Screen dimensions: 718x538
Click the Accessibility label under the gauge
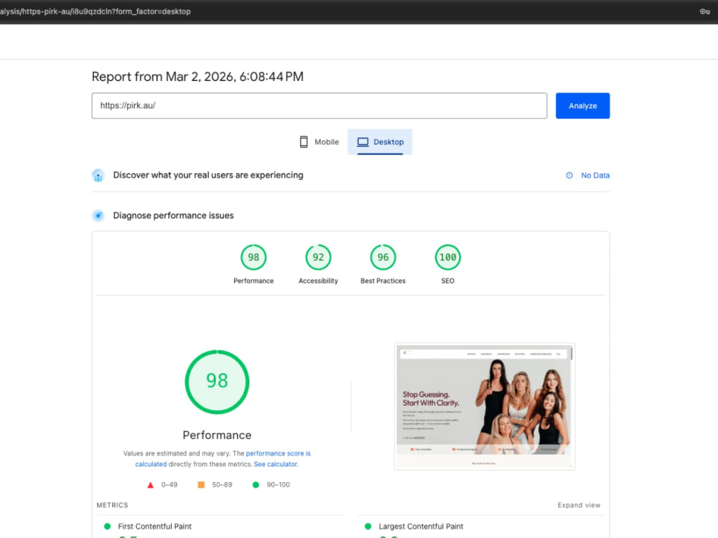point(318,281)
